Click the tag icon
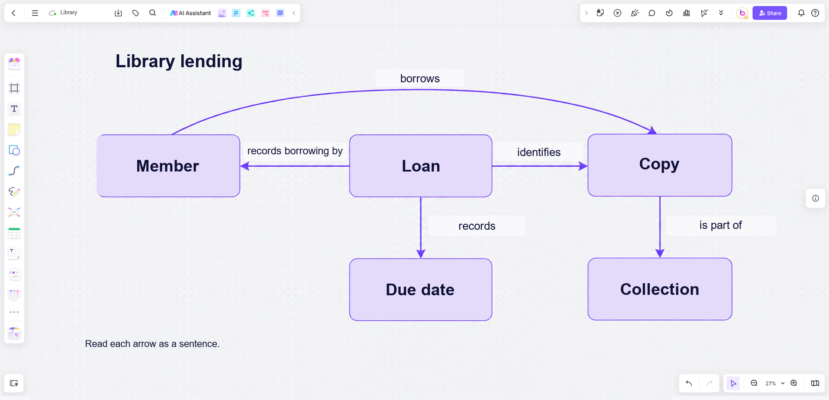The height and width of the screenshot is (400, 829). click(x=136, y=13)
